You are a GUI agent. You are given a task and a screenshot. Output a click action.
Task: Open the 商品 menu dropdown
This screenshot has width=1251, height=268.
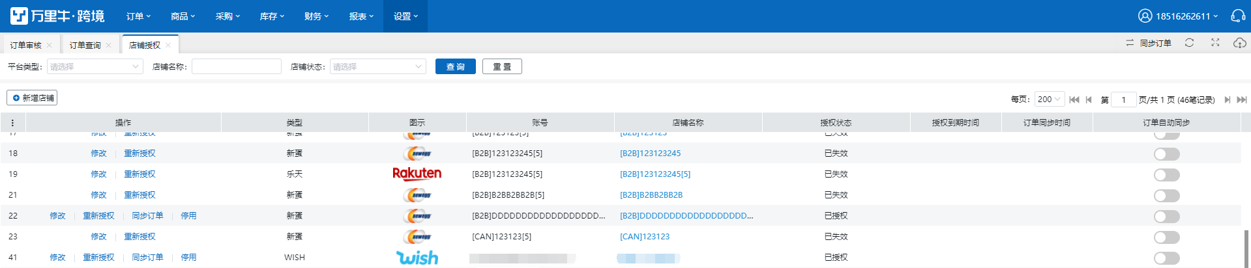[183, 16]
